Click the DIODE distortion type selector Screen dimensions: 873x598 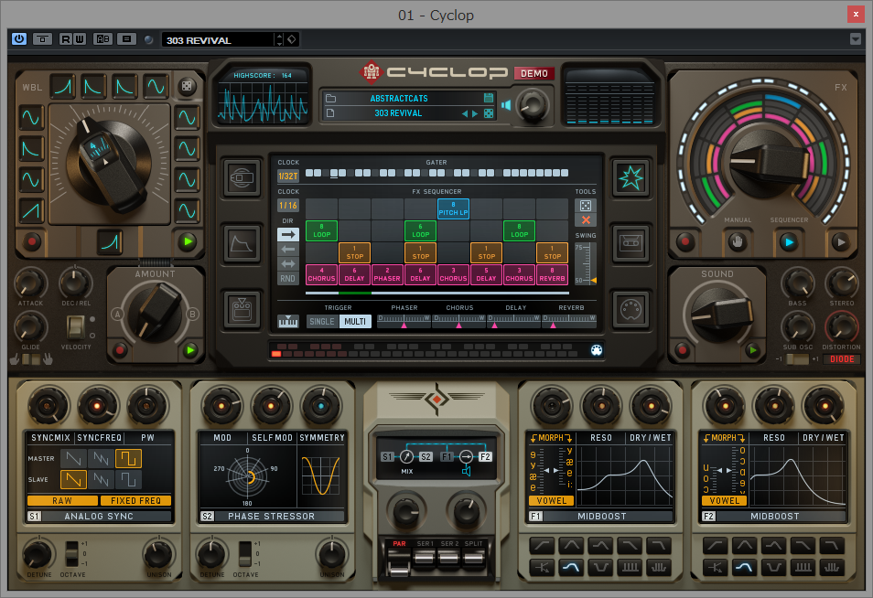click(x=842, y=359)
